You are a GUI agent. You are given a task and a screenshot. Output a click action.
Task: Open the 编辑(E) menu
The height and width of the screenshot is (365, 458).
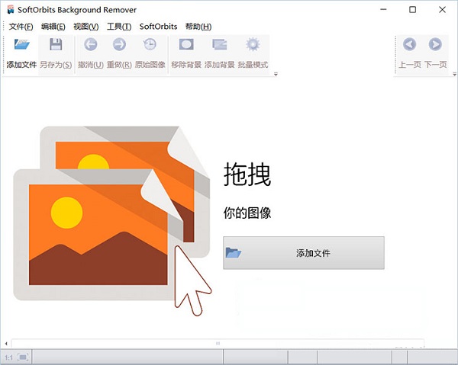[53, 27]
